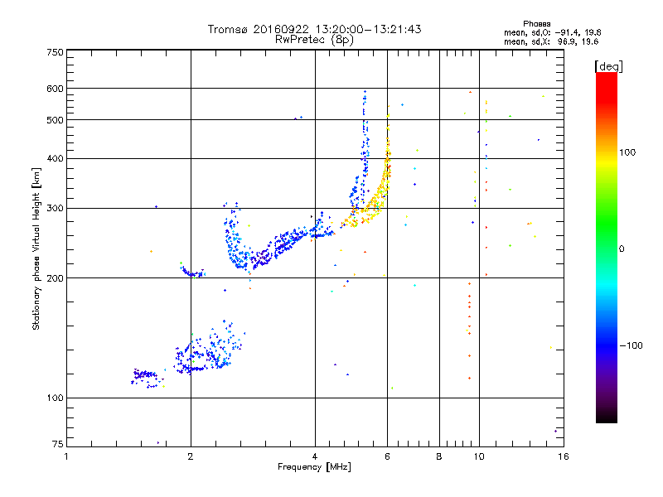Click the colorbar '-100' tick label

coord(632,345)
